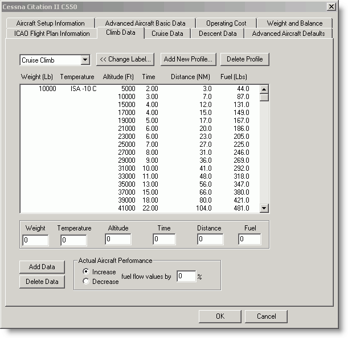Select the 23000 altitude row
Screen dimensions: 348x338
coord(140,137)
